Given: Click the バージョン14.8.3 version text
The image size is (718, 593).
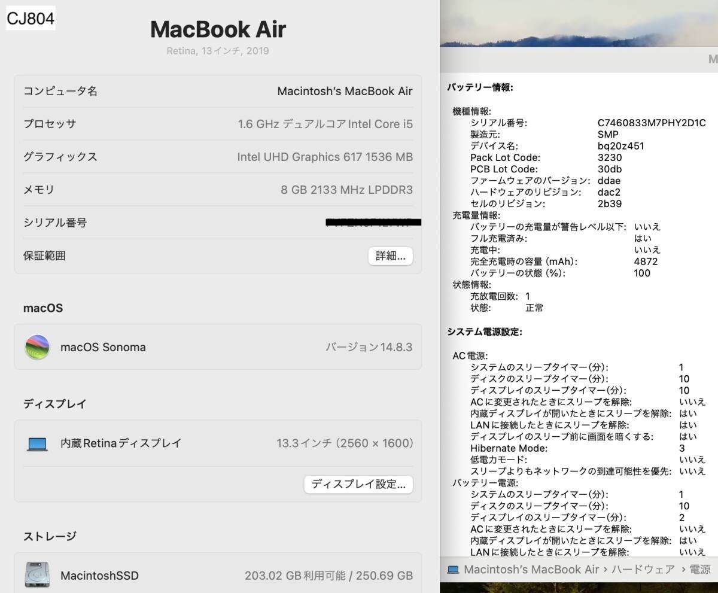Looking at the screenshot, I should pyautogui.click(x=369, y=347).
